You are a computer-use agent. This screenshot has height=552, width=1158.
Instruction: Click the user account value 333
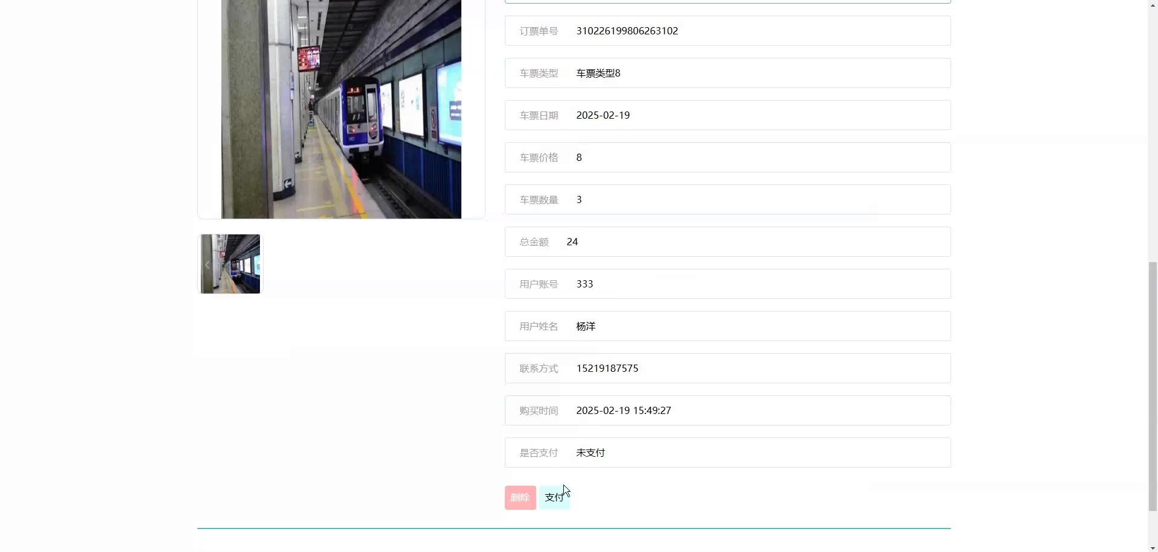tap(584, 284)
